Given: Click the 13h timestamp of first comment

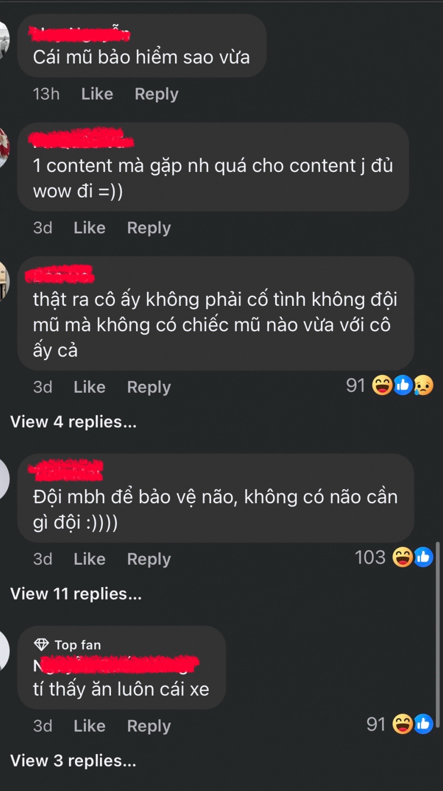Looking at the screenshot, I should tap(46, 94).
